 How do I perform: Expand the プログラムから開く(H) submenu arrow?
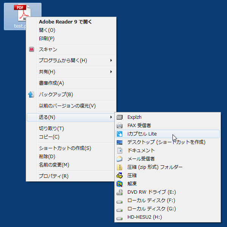111,61
